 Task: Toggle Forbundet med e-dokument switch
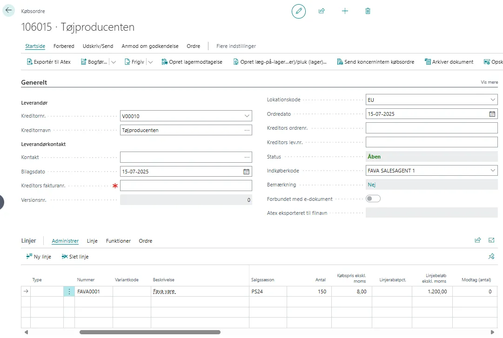click(x=373, y=199)
